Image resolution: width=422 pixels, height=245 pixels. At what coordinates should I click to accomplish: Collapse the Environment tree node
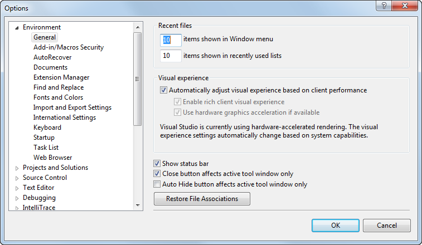pyautogui.click(x=17, y=27)
